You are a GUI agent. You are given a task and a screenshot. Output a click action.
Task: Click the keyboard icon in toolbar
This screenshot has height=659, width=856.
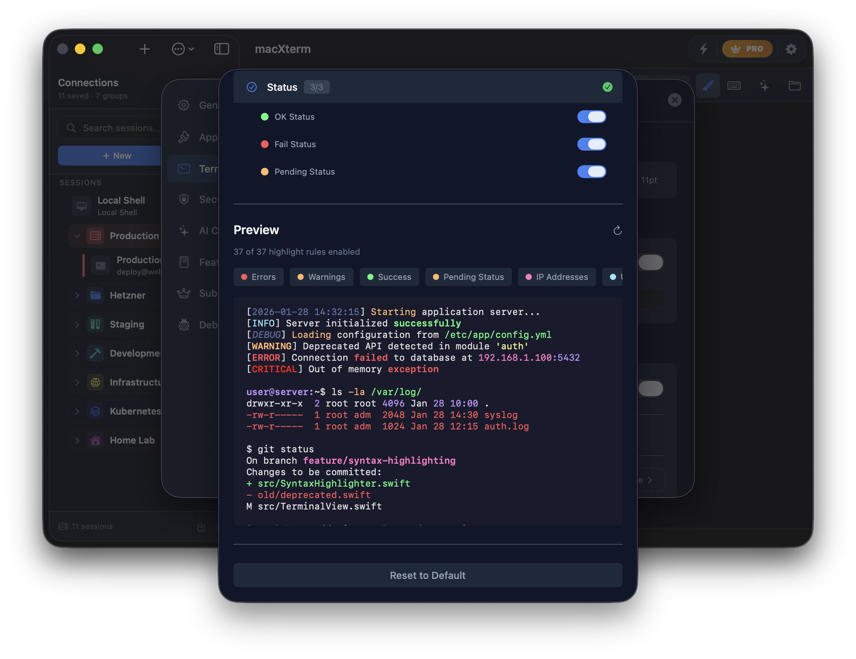coord(734,85)
